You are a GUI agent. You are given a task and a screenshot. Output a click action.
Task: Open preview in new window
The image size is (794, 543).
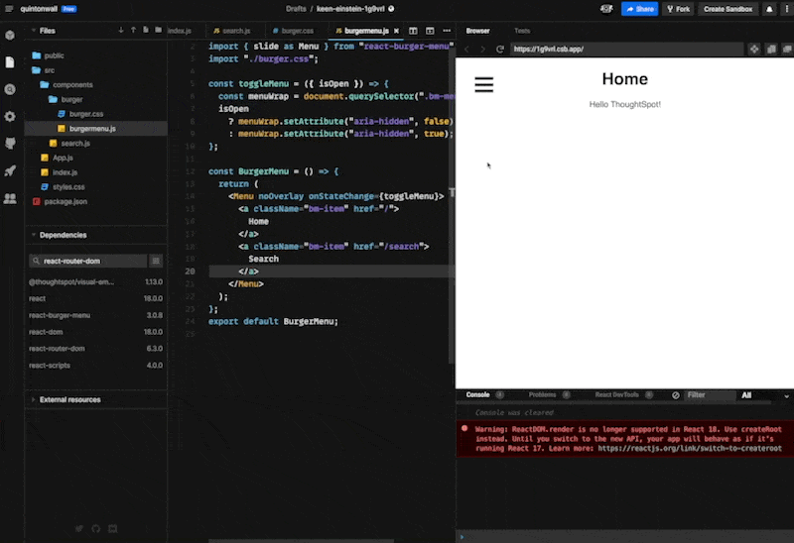[x=787, y=49]
